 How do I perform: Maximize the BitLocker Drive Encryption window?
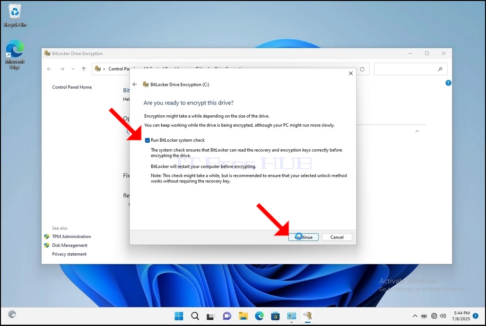click(x=427, y=53)
